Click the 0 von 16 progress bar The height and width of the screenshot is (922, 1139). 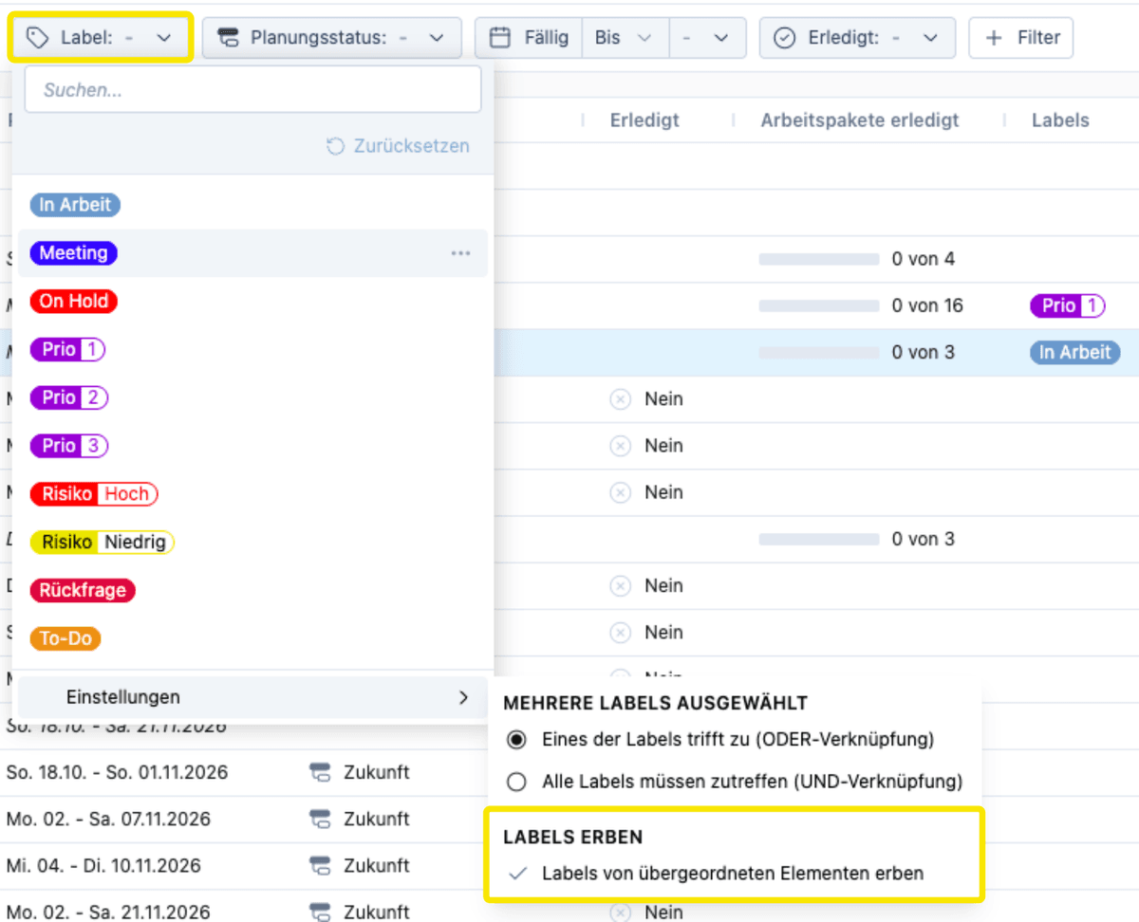tap(819, 305)
